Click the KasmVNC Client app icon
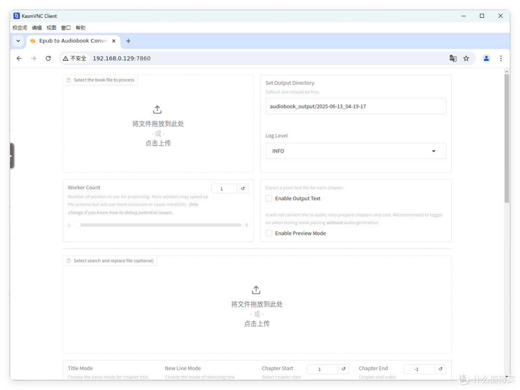The image size is (520, 390). pos(16,16)
